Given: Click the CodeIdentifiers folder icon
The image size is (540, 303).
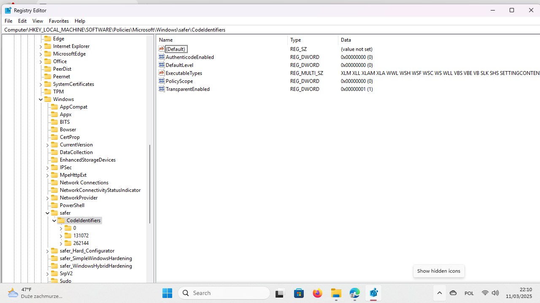Looking at the screenshot, I should (x=61, y=220).
